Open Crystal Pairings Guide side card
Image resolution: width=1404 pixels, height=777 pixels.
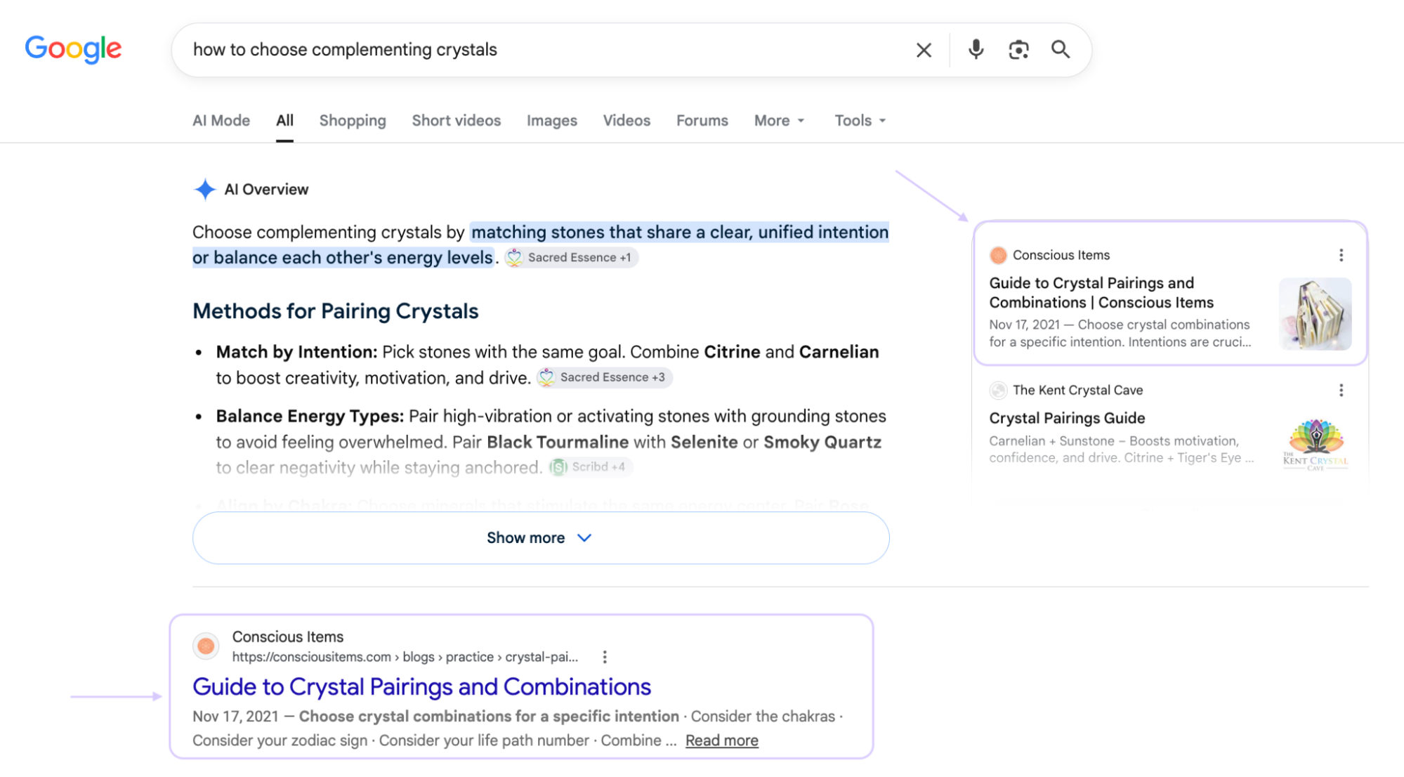(1067, 418)
